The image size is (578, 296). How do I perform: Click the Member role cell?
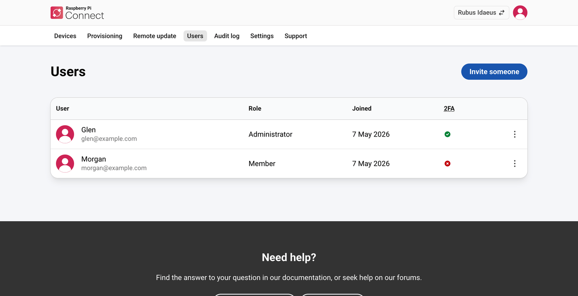point(262,164)
